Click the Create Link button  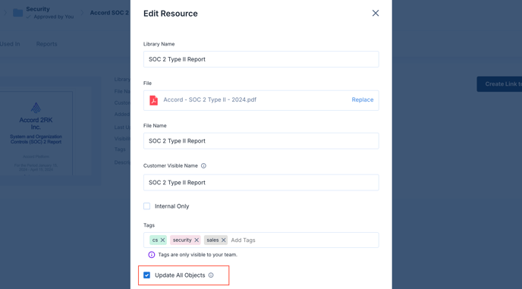coord(499,84)
